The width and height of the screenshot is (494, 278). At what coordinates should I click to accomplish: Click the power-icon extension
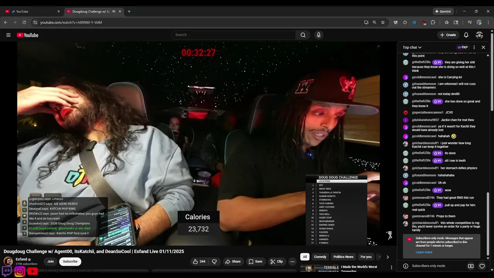coord(405,22)
